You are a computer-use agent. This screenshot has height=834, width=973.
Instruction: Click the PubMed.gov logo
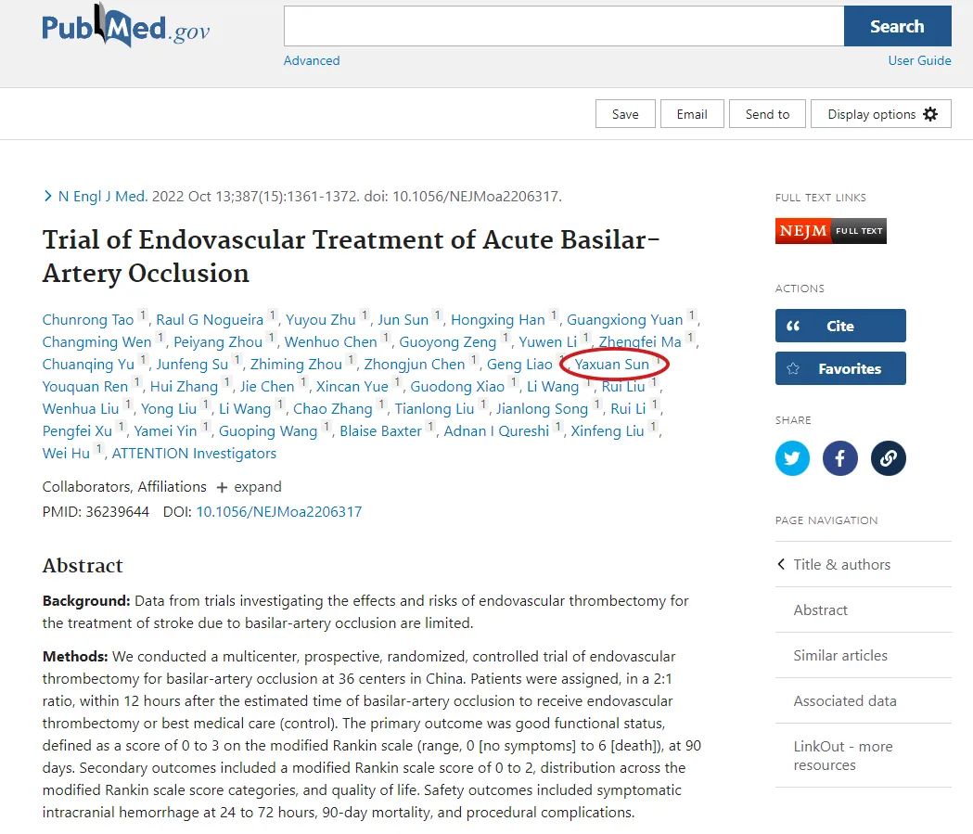(x=126, y=28)
